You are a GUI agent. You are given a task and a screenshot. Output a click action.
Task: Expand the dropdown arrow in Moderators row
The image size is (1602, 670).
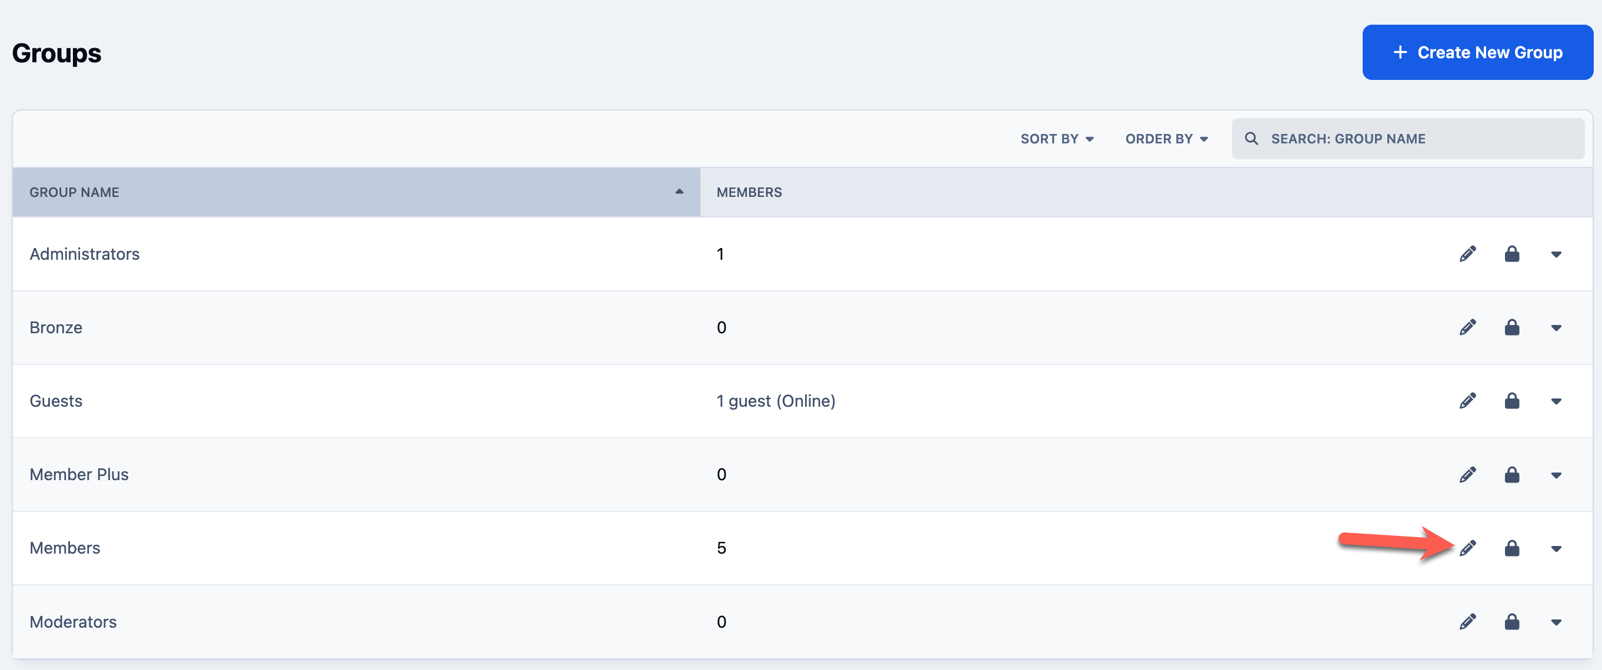[1556, 622]
